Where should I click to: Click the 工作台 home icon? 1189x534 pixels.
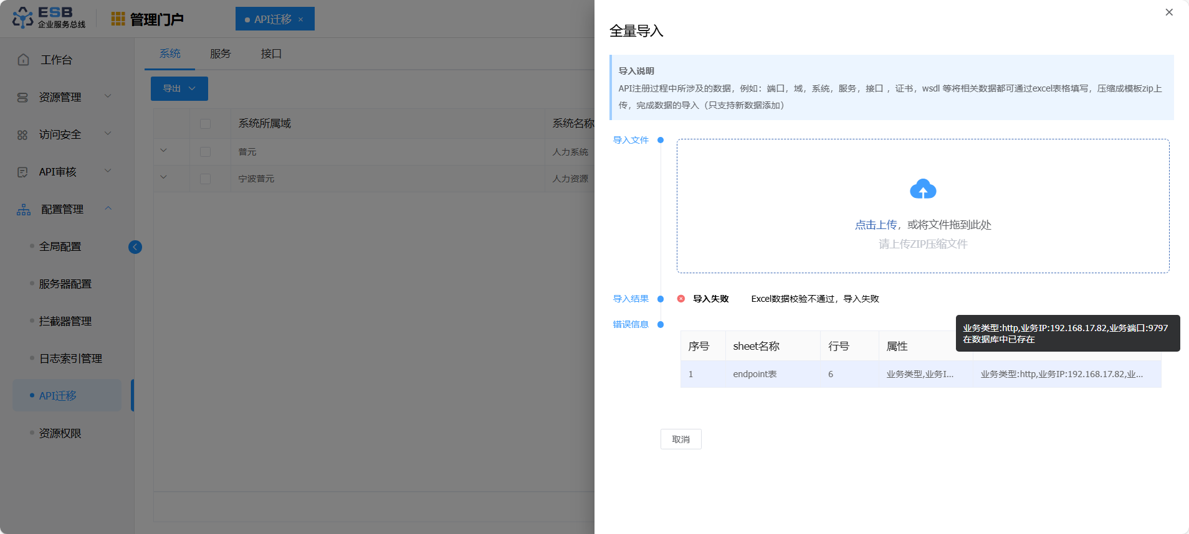point(23,60)
